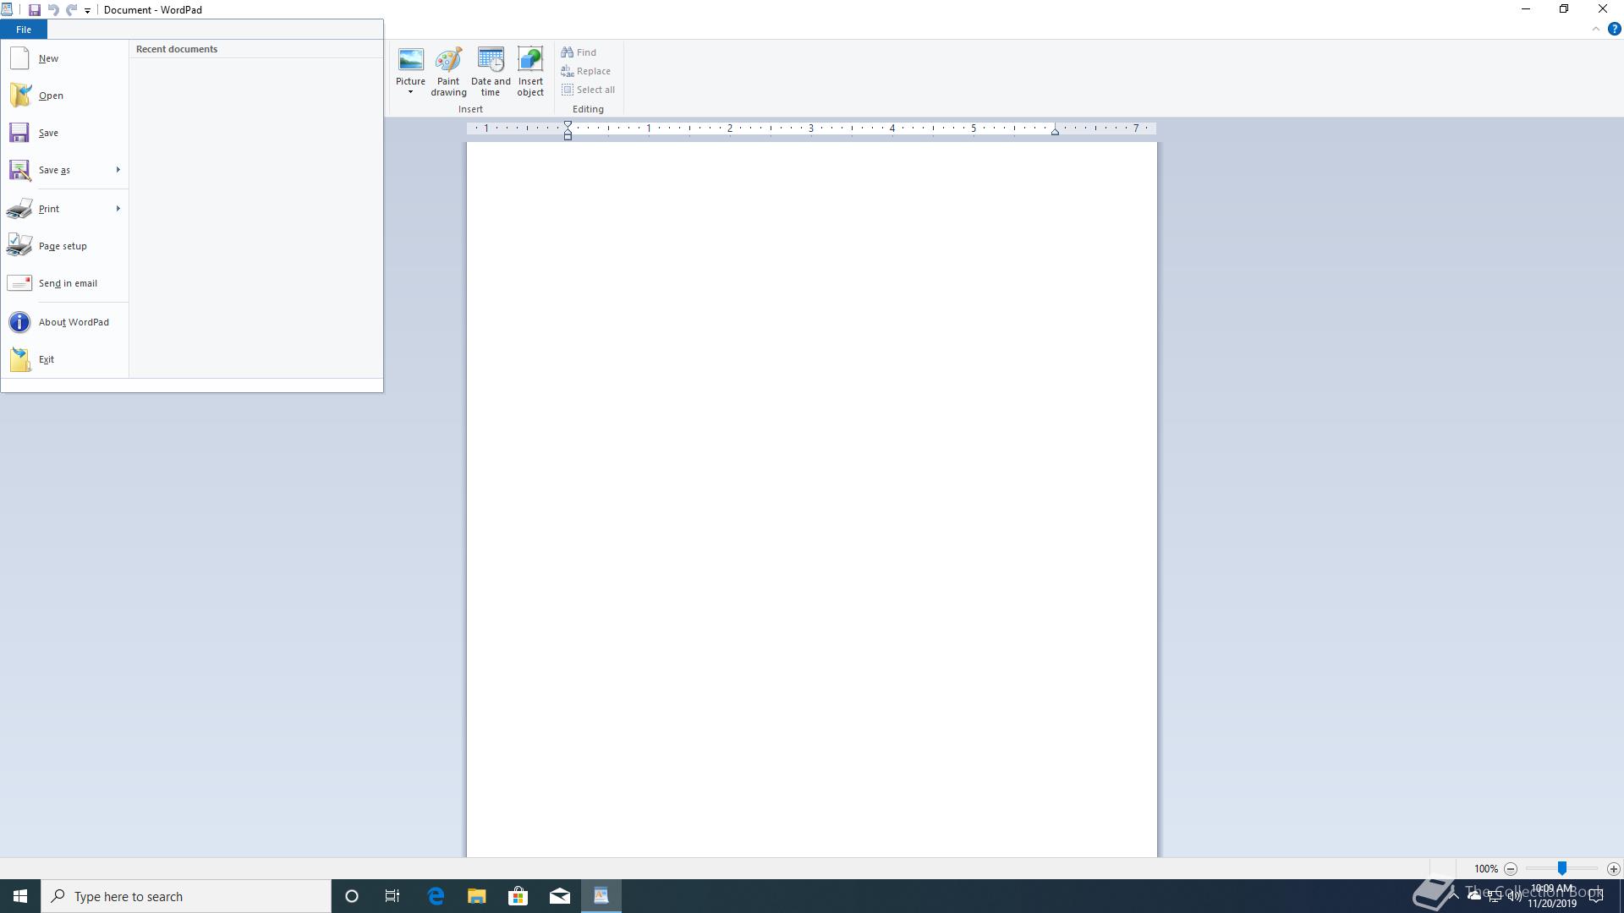Image resolution: width=1624 pixels, height=913 pixels.
Task: Select New from the File menu
Action: tap(48, 58)
